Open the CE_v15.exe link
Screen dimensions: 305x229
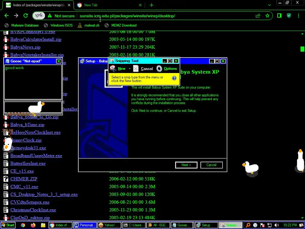pos(22,171)
